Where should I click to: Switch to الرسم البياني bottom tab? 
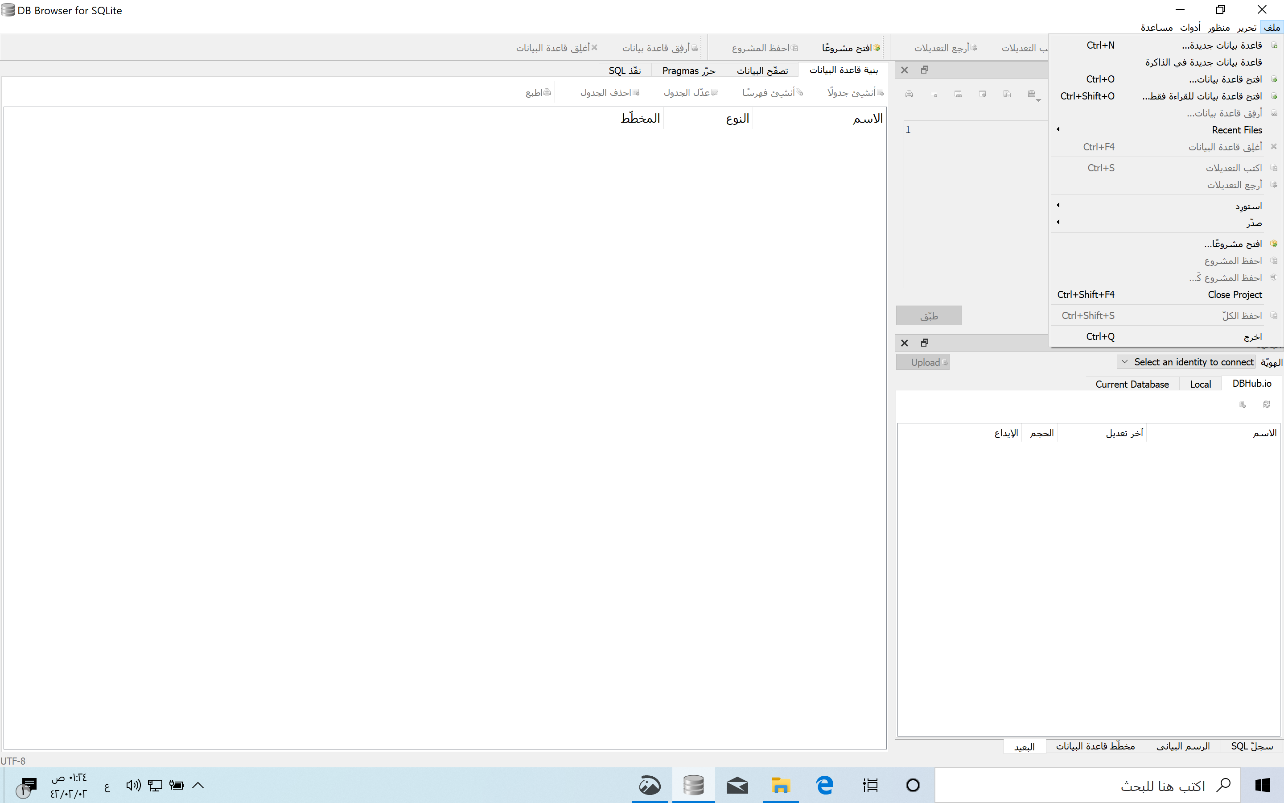coord(1183,746)
